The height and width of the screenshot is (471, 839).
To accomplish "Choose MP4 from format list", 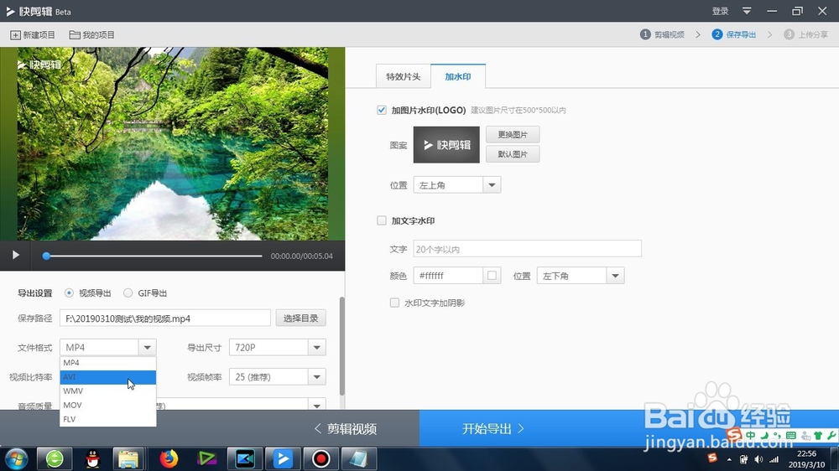I will [x=108, y=363].
